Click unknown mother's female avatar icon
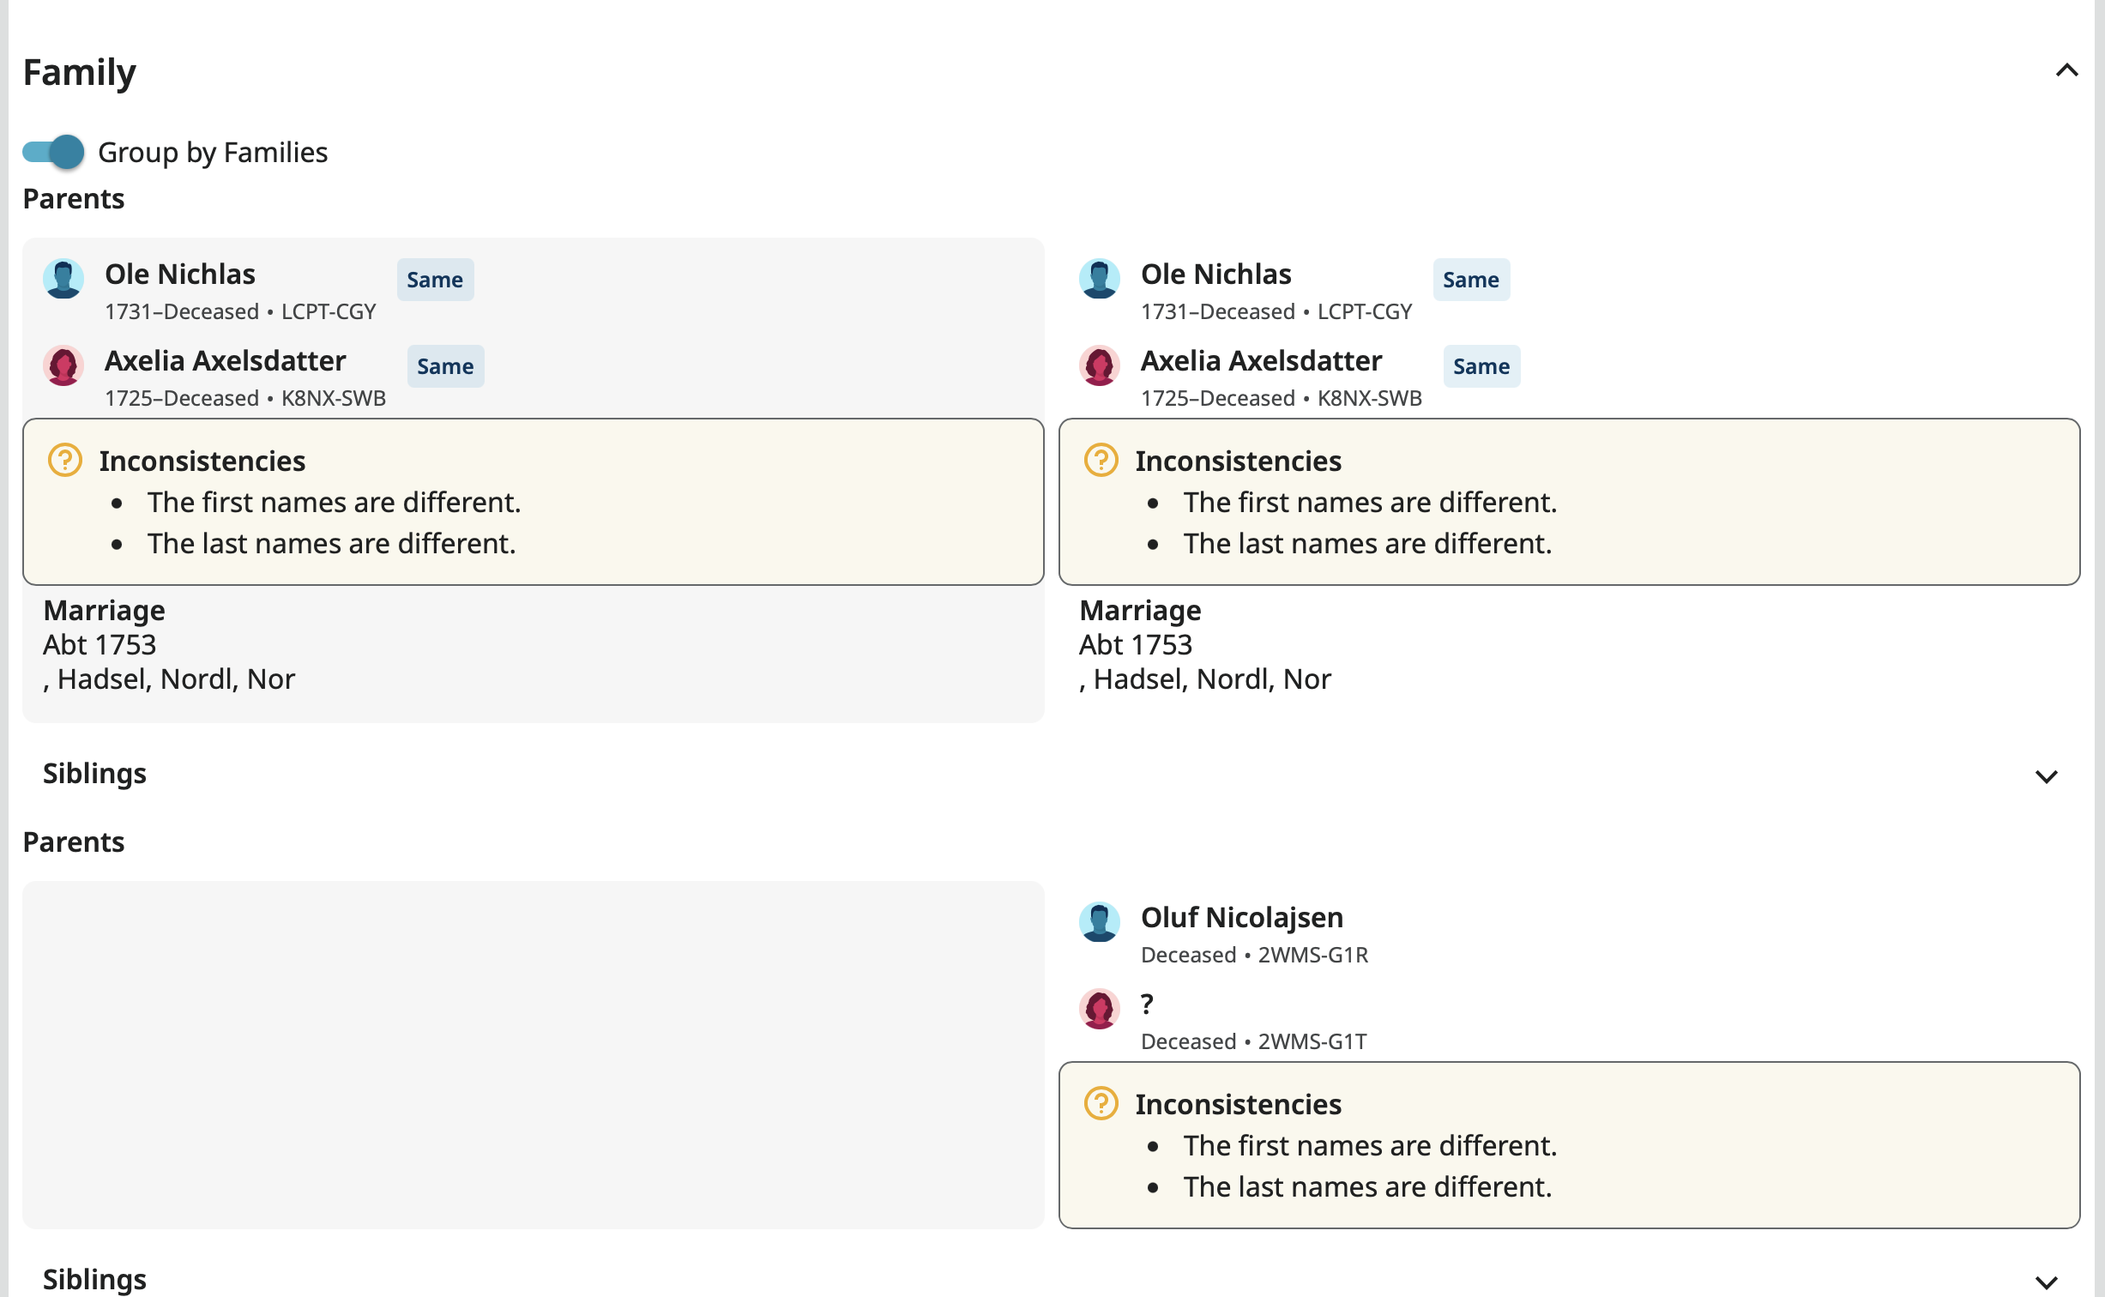The image size is (2105, 1297). tap(1099, 1009)
